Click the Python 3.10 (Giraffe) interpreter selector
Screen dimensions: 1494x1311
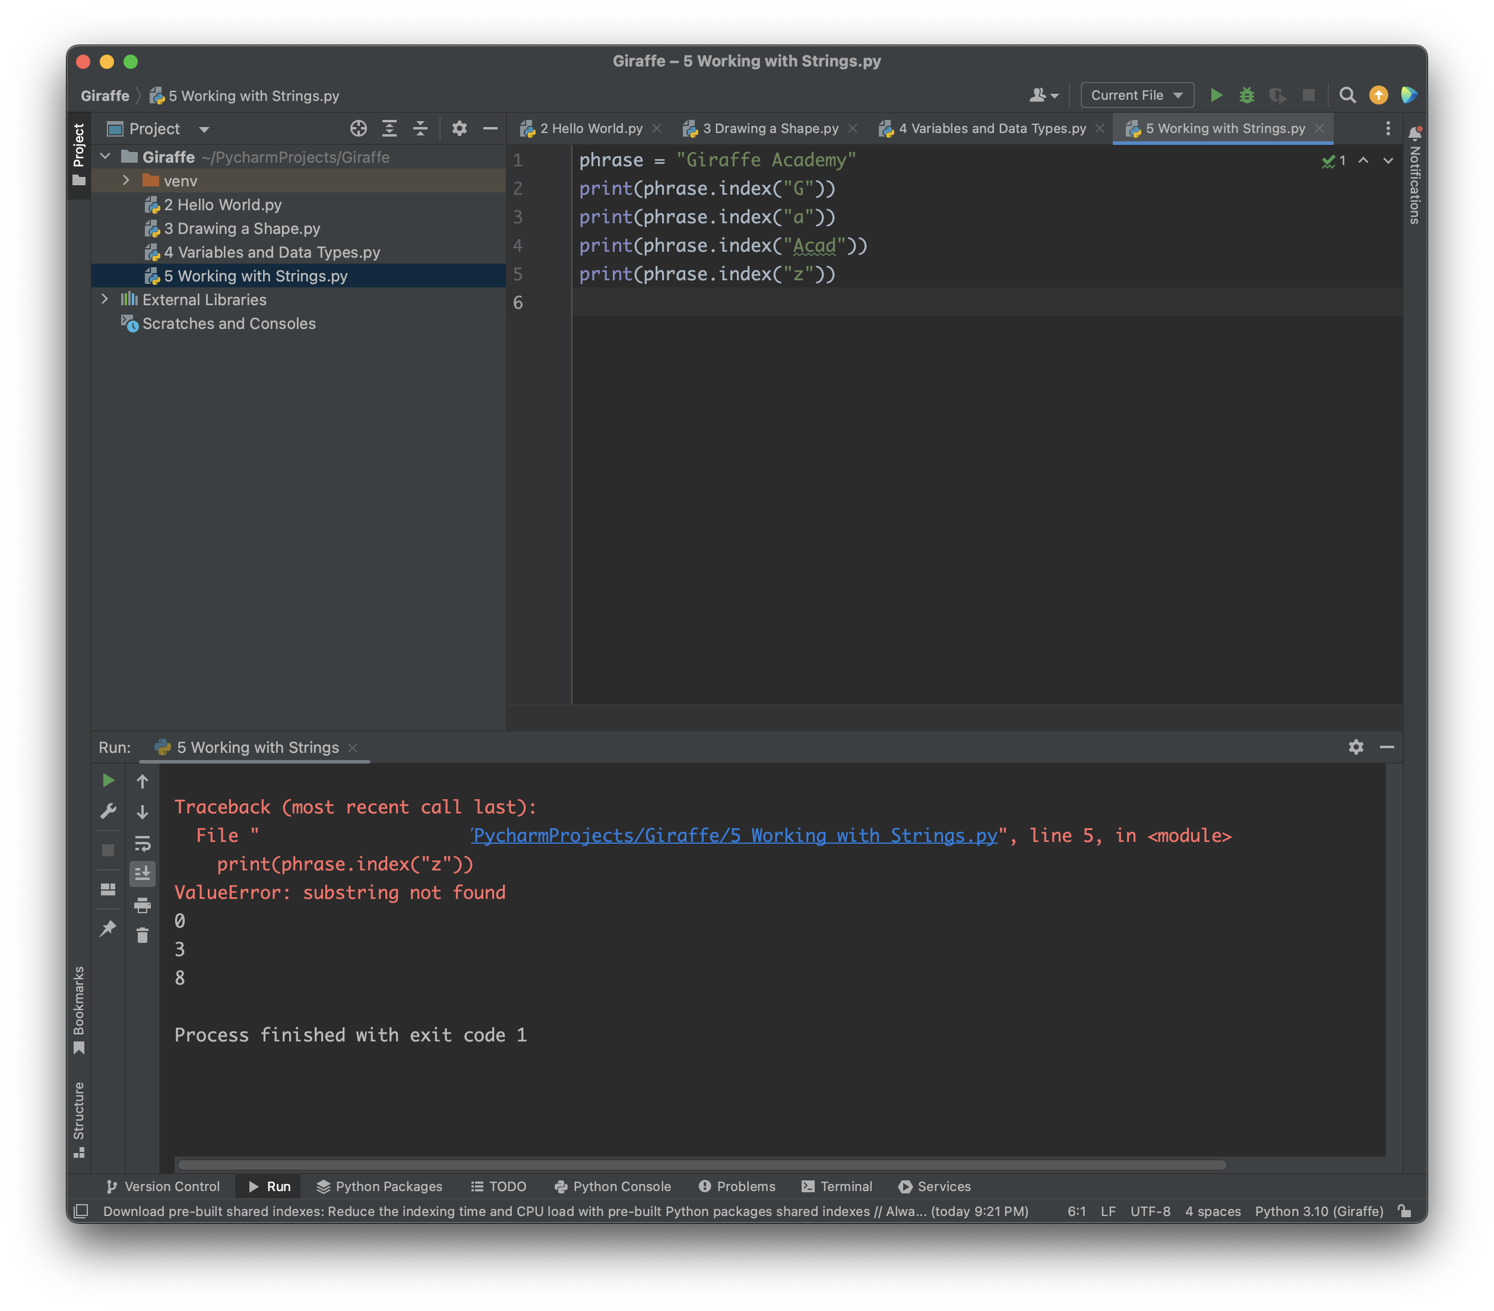point(1319,1211)
